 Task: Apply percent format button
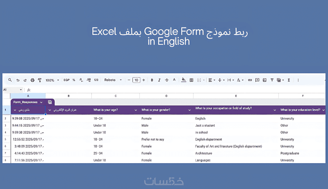pos(74,80)
